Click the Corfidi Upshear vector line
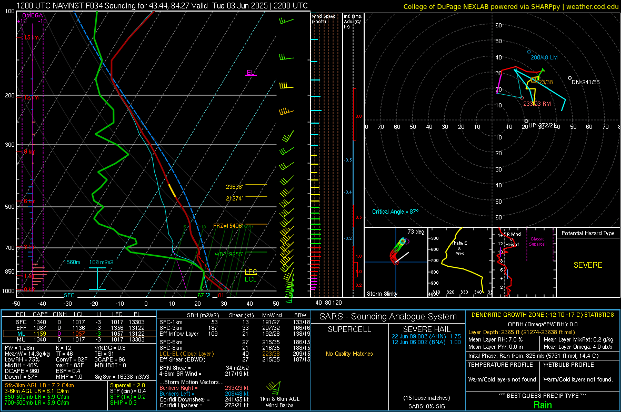 tap(204, 405)
